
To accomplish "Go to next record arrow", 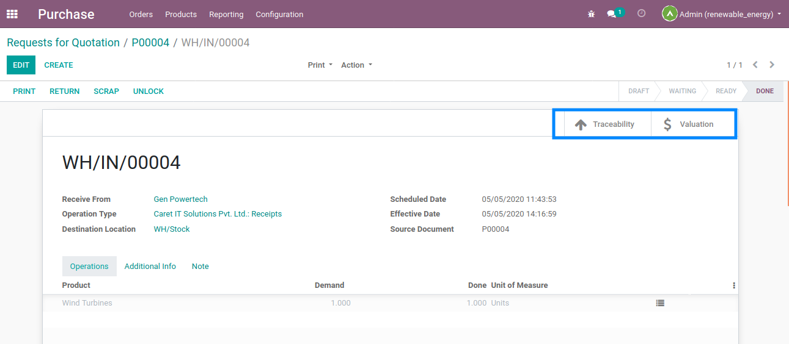I will click(x=772, y=65).
